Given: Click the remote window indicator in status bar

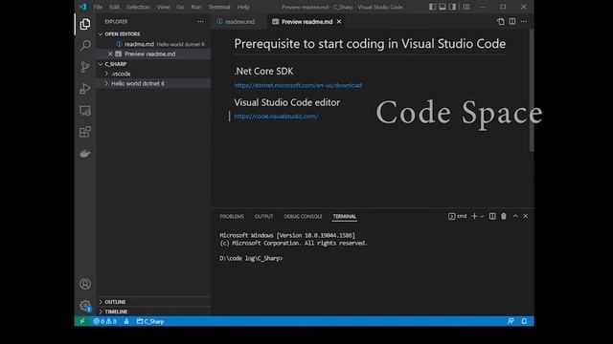Looking at the screenshot, I should click(82, 321).
